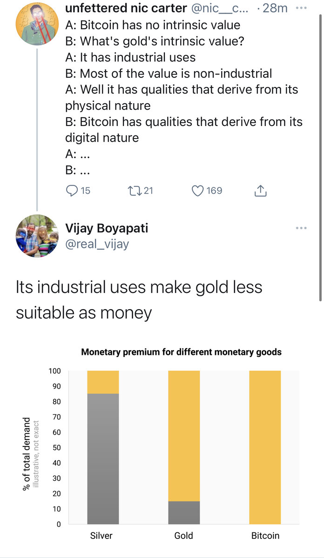Viewport: 324px width, 558px height.
Task: Tap the share upload icon
Action: click(x=260, y=191)
